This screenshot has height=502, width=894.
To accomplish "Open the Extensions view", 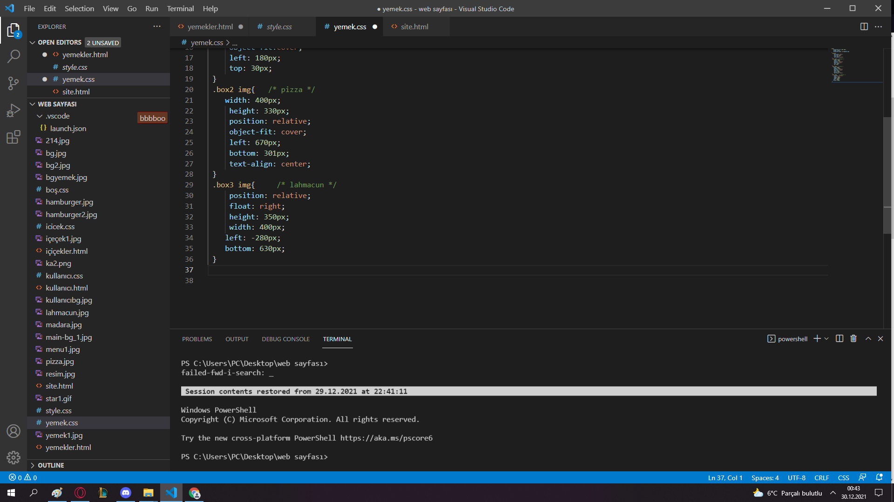I will tap(14, 137).
